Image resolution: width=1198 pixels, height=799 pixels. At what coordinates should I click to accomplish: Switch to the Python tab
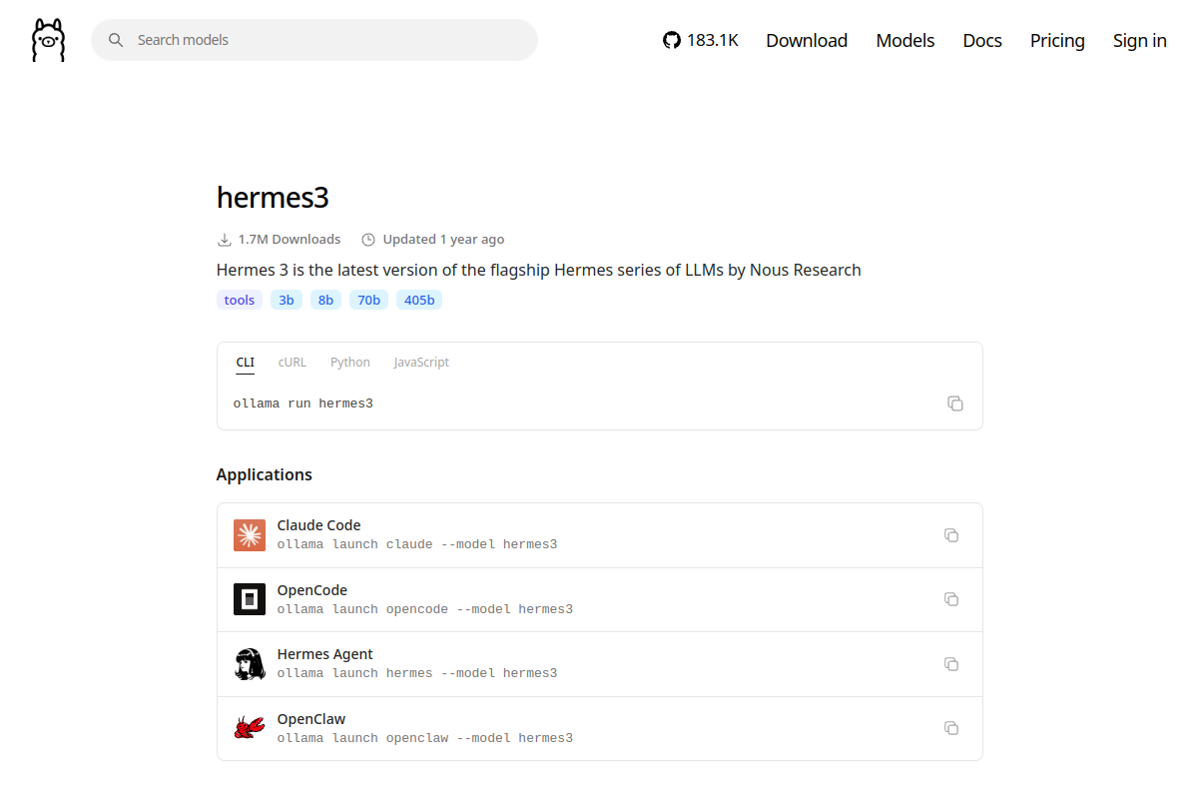point(350,363)
